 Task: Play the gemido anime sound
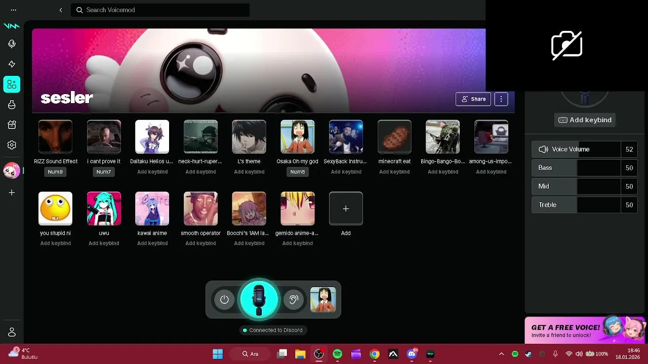298,208
